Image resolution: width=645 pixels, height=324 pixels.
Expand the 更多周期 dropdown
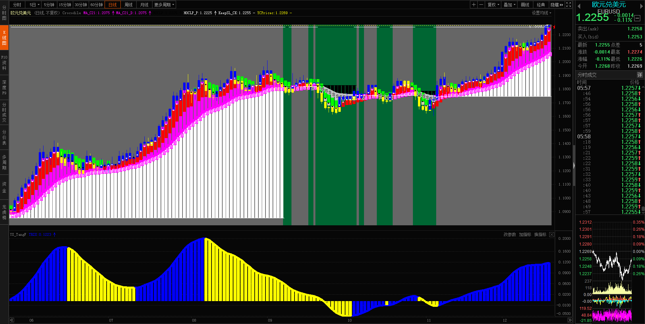coord(164,5)
